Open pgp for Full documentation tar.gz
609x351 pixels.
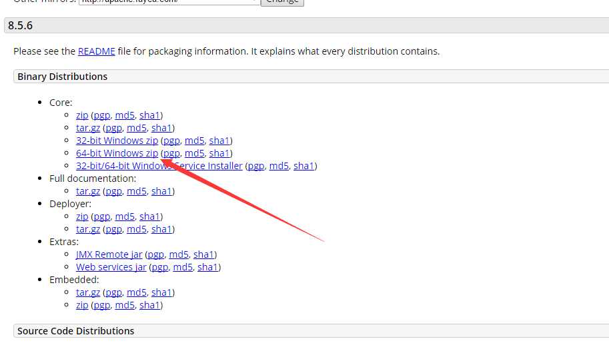114,191
